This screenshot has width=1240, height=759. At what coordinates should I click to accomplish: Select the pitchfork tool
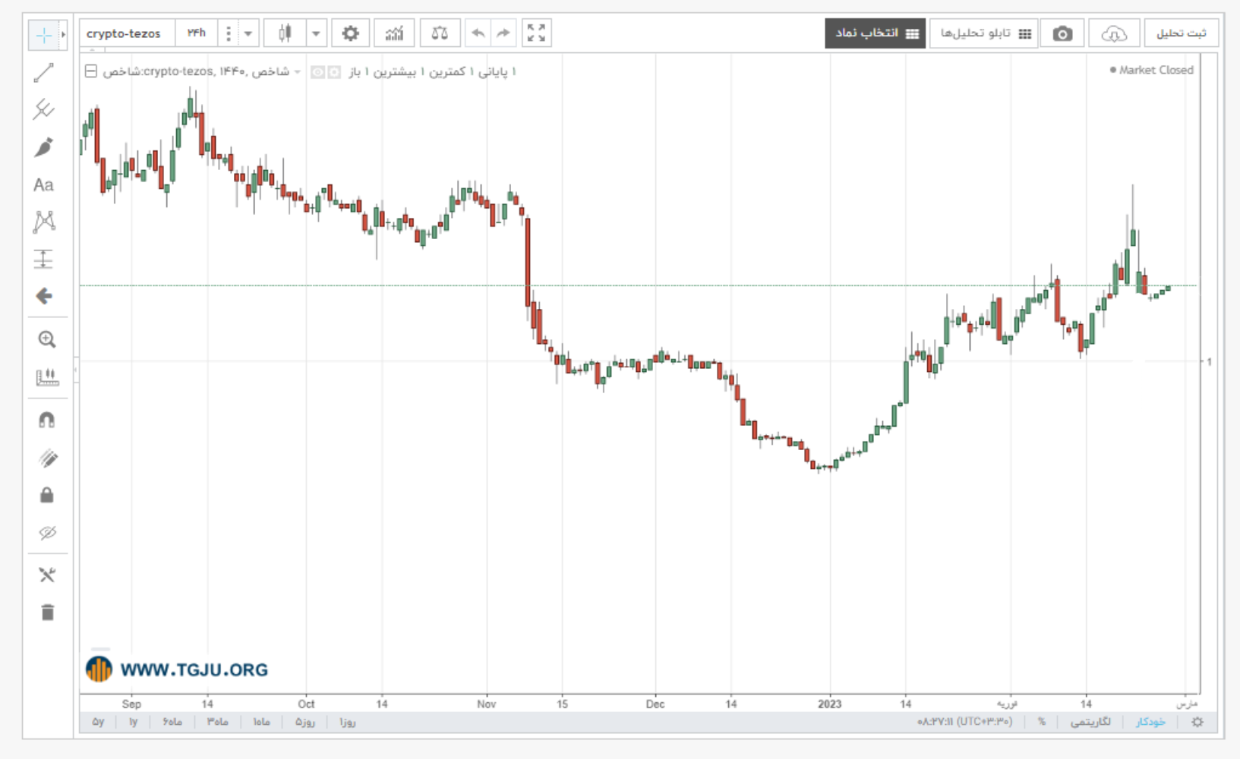click(x=44, y=109)
